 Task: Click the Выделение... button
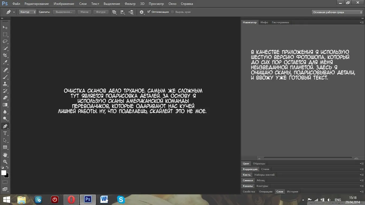[64, 12]
